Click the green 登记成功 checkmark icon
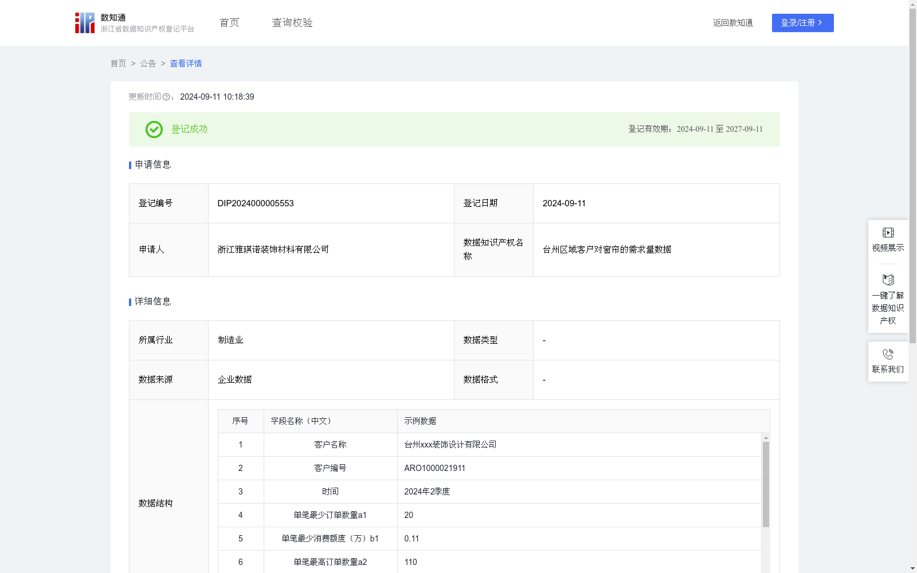This screenshot has height=573, width=917. point(154,129)
